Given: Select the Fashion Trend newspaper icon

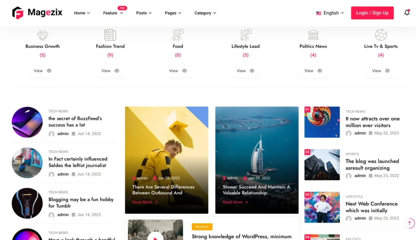Looking at the screenshot, I should [110, 35].
